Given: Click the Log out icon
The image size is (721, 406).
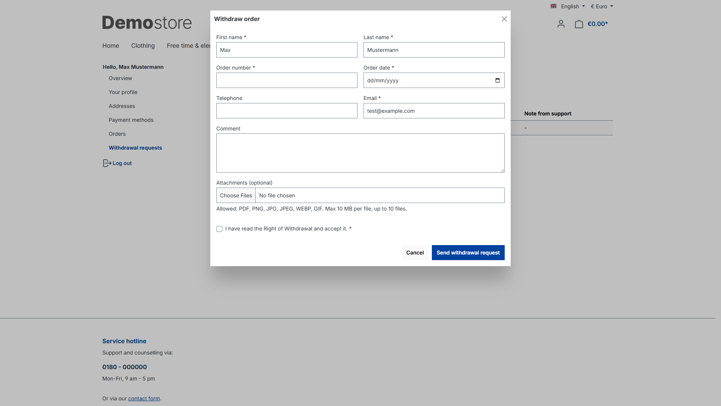Looking at the screenshot, I should [x=107, y=163].
